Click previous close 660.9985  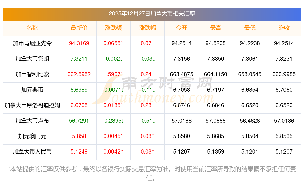pos(284,74)
